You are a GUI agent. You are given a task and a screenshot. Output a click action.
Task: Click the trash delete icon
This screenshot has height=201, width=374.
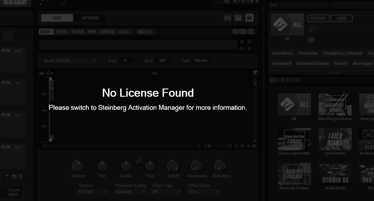tap(21, 176)
